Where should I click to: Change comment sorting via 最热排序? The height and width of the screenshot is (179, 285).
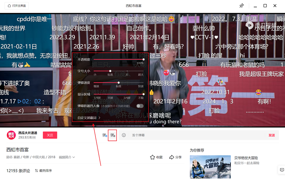pos(43,171)
